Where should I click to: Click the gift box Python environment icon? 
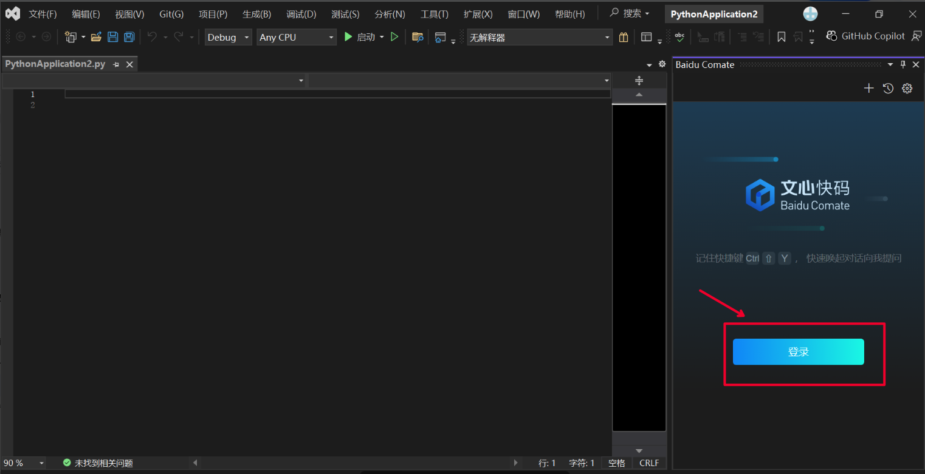(624, 37)
